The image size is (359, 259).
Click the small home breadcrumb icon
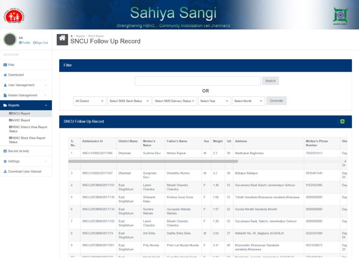(72, 36)
